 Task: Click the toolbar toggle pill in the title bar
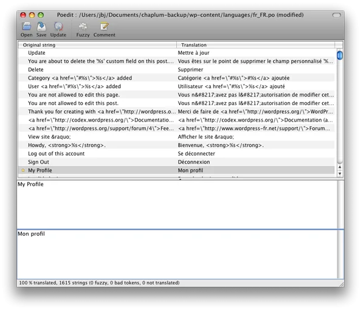[336, 15]
